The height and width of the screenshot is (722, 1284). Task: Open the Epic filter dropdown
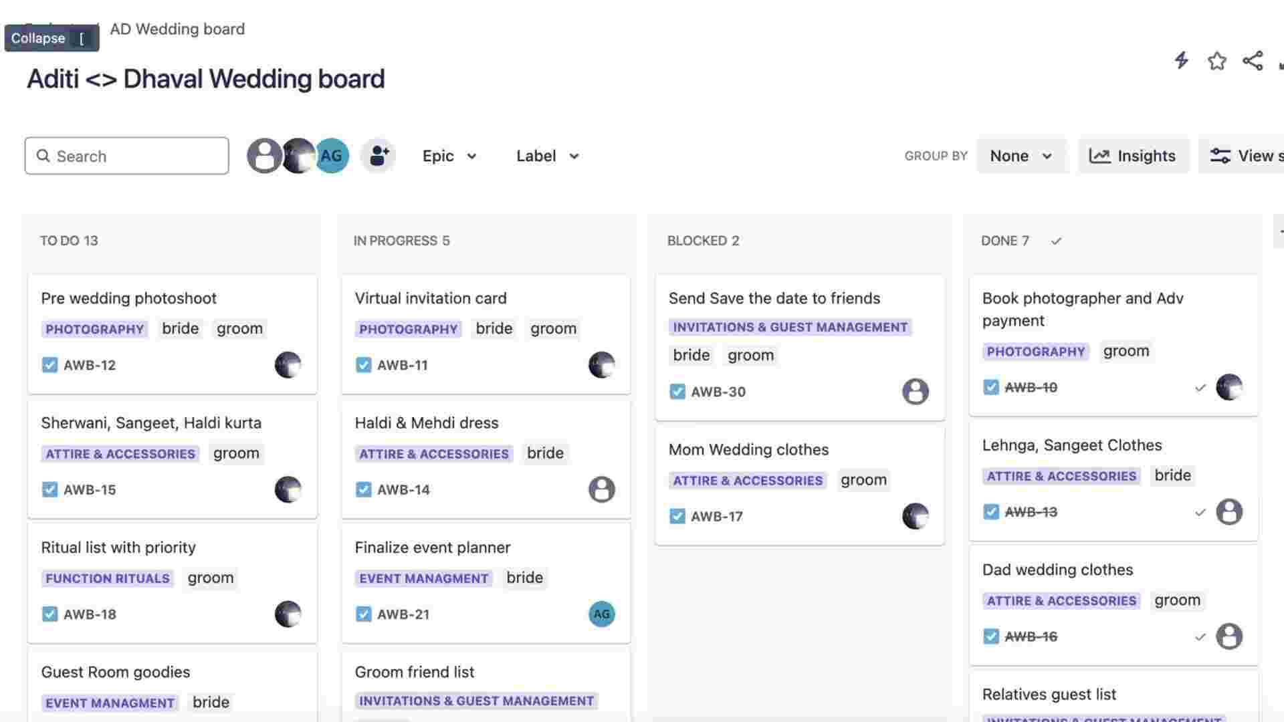[x=449, y=156]
